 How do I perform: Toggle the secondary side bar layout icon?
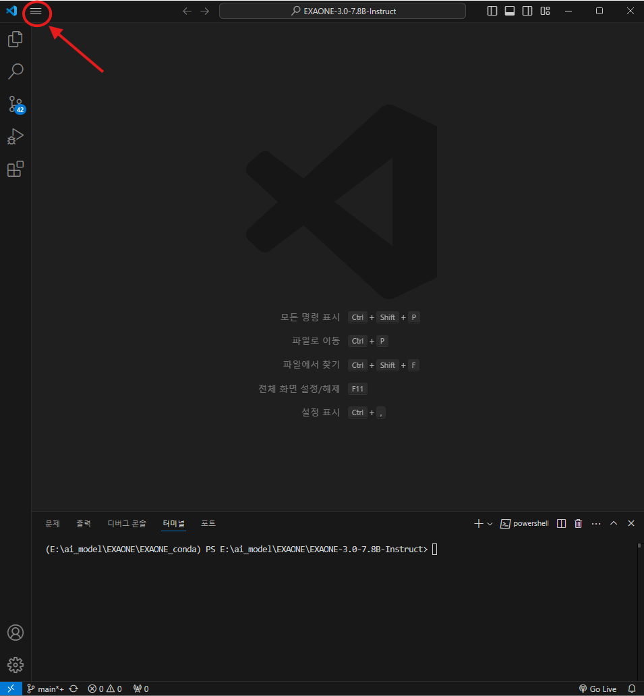(x=527, y=11)
